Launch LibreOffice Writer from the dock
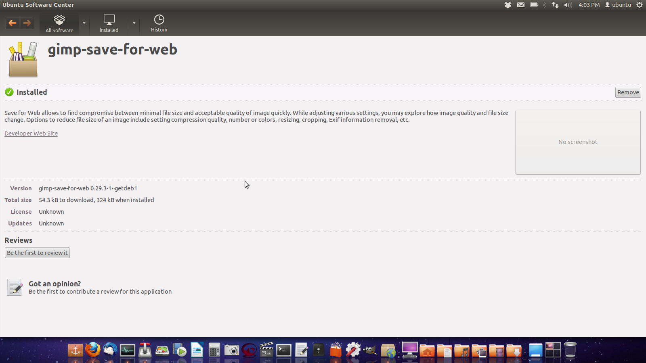Image resolution: width=646 pixels, height=363 pixels. (x=197, y=350)
